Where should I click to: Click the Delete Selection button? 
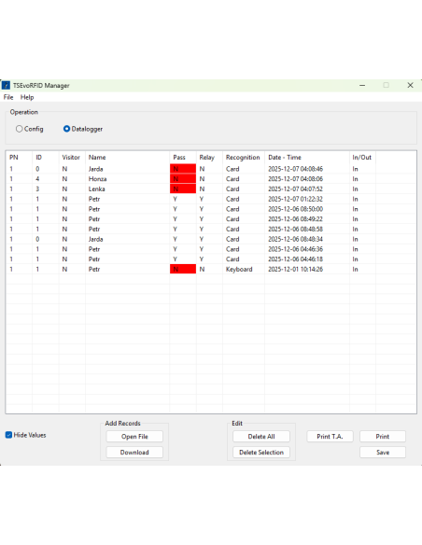pos(261,453)
